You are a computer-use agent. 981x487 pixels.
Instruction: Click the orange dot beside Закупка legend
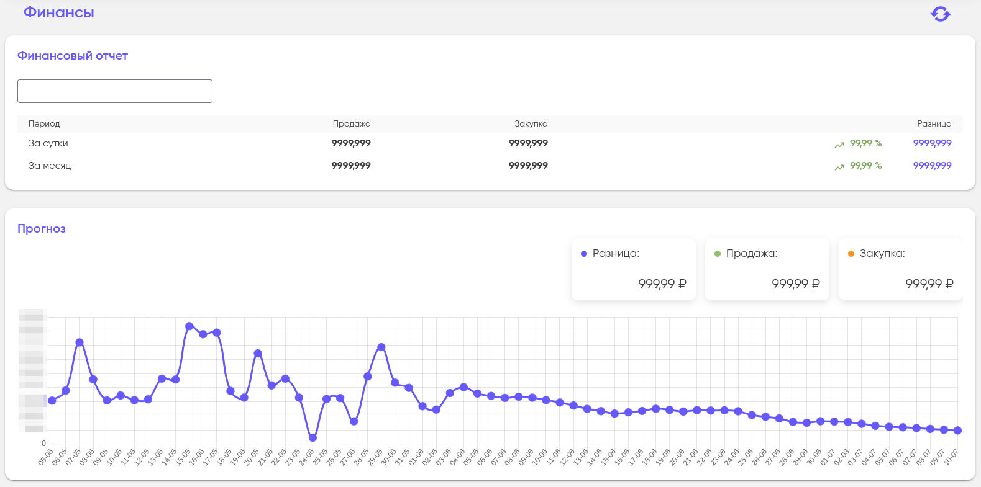point(851,254)
